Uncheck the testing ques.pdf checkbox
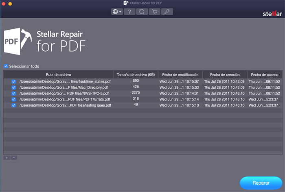The image size is (285, 192). tap(14, 105)
